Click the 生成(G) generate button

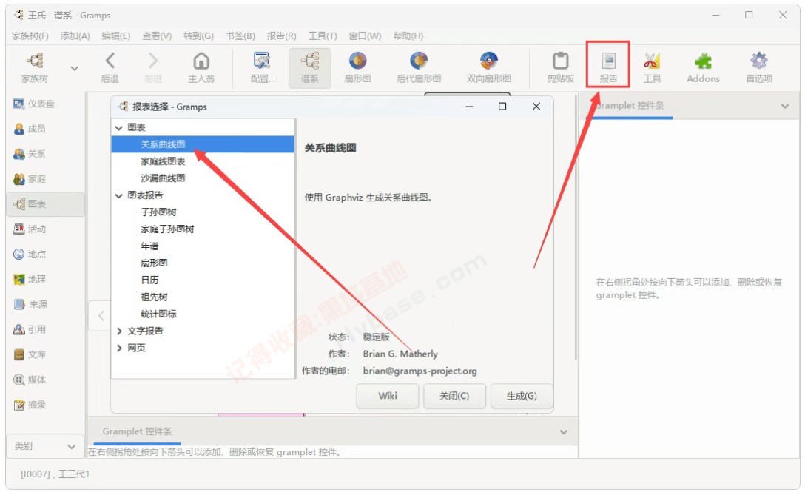pos(522,396)
